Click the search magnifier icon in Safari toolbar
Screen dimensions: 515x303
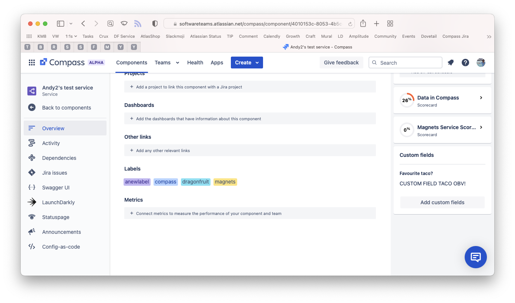pos(110,24)
